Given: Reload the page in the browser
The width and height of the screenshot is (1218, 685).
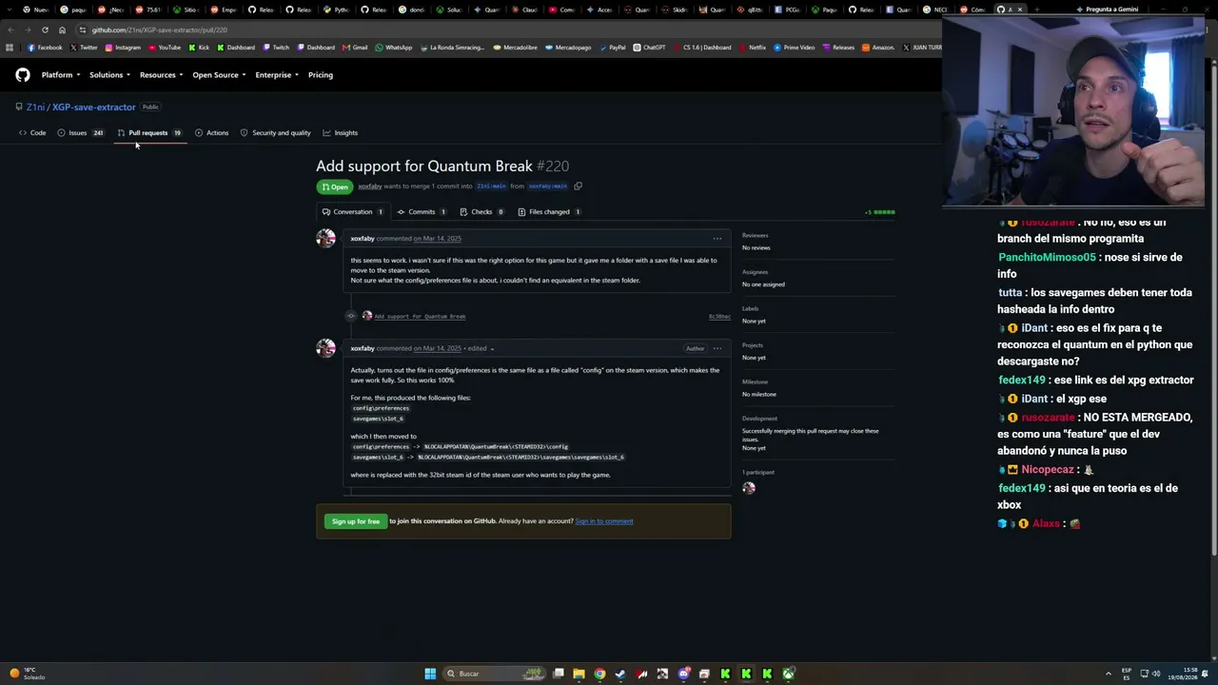Looking at the screenshot, I should click(45, 29).
